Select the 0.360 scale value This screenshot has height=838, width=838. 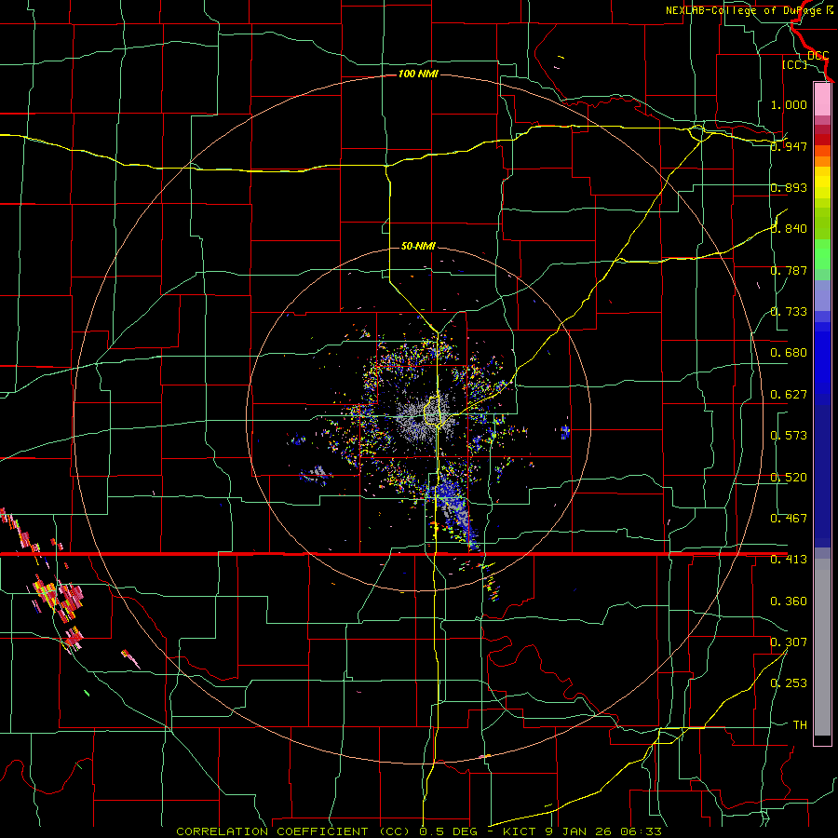pyautogui.click(x=789, y=601)
